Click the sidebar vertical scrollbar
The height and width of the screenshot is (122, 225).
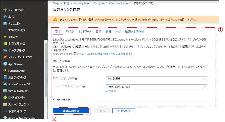coord(46,70)
